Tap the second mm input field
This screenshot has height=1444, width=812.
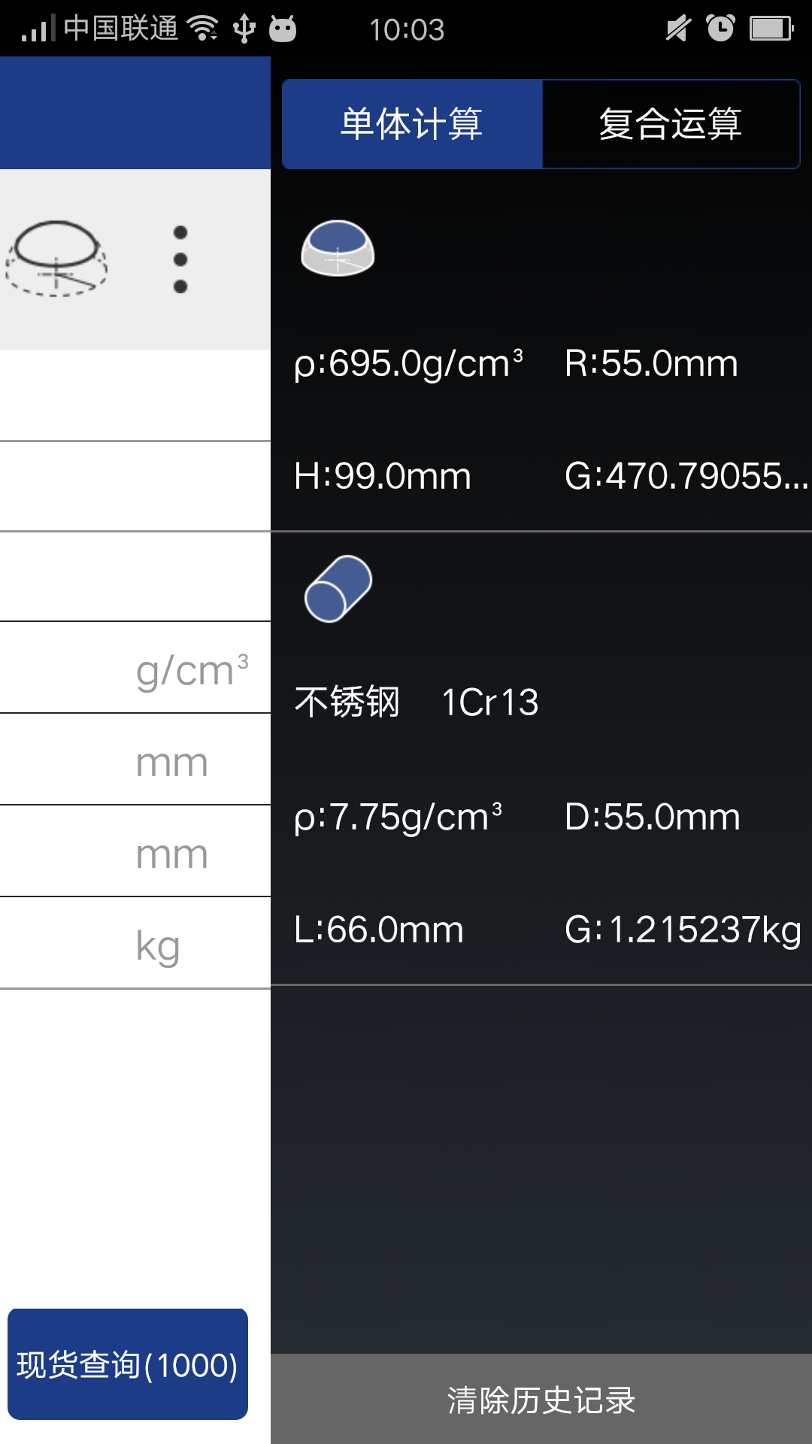click(135, 851)
